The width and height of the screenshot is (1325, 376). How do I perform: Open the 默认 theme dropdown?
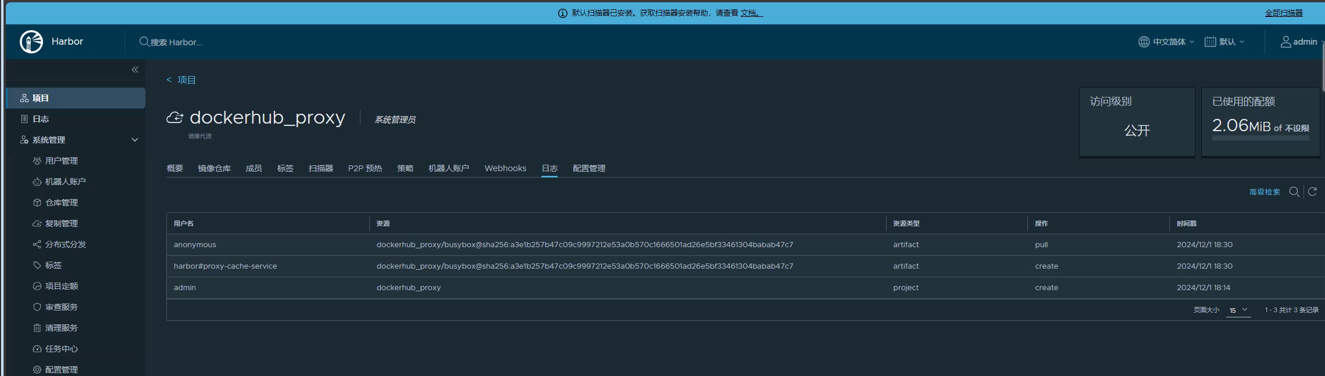[1225, 42]
